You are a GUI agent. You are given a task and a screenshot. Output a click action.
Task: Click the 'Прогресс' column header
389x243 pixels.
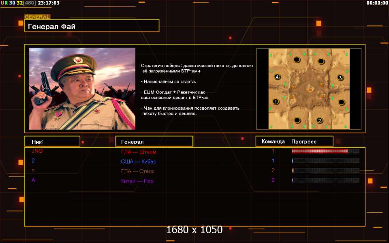(304, 142)
